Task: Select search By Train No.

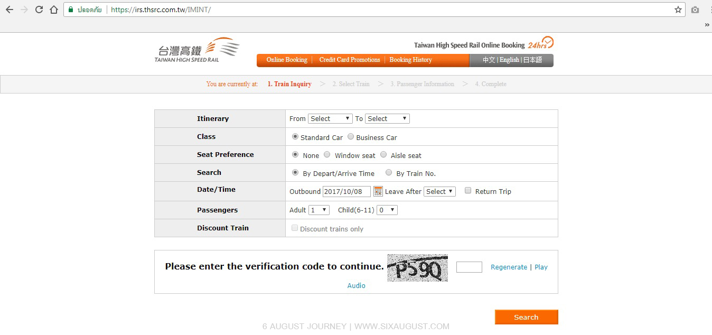Action: click(x=389, y=173)
